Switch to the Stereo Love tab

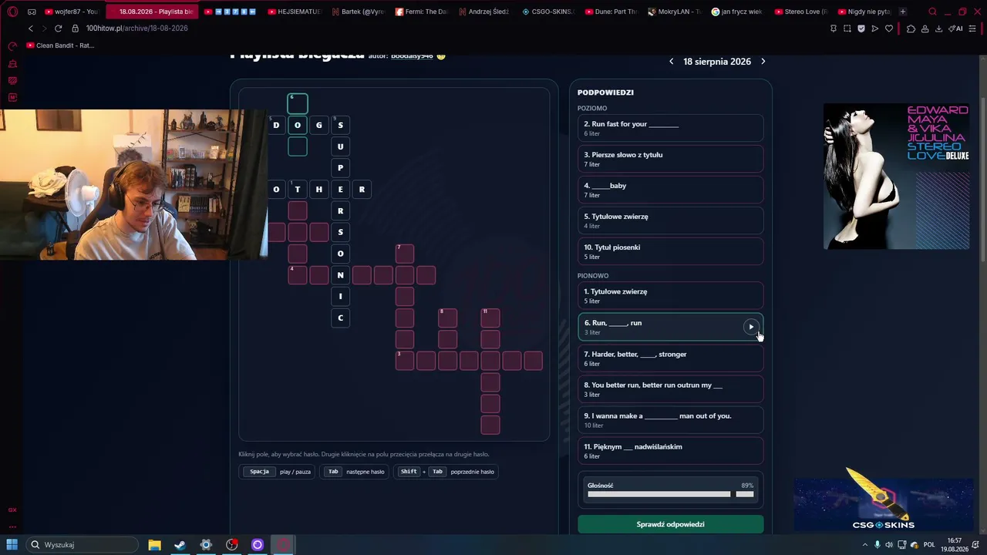click(x=800, y=12)
